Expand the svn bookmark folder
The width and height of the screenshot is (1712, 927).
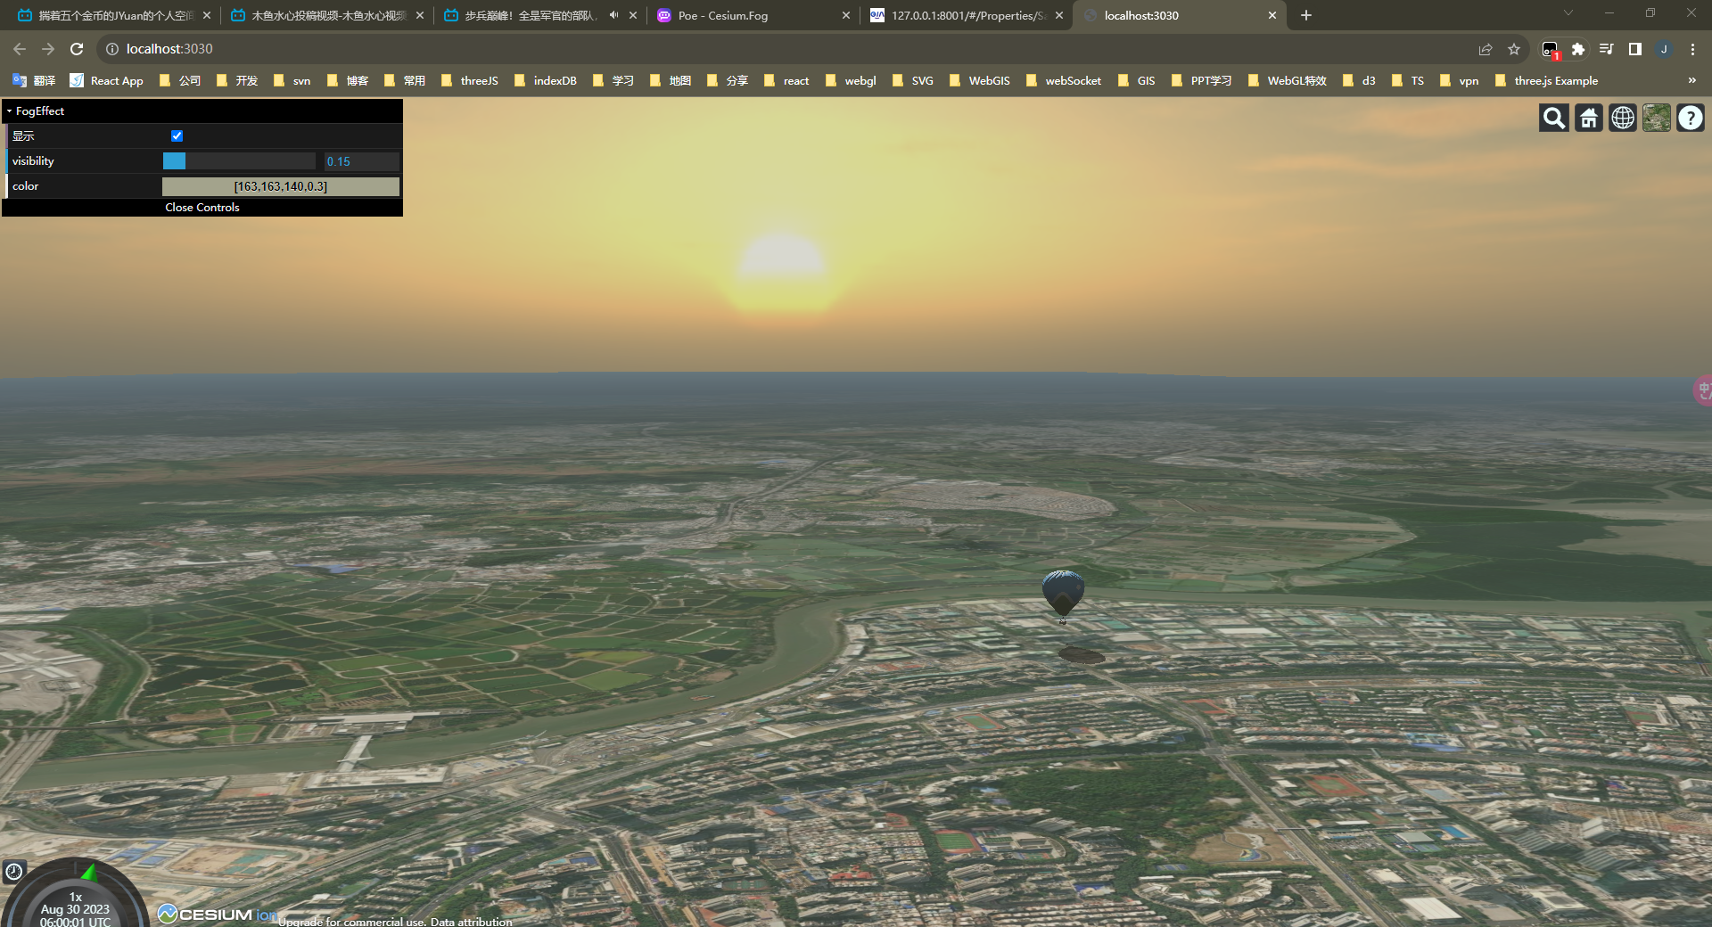click(x=292, y=80)
